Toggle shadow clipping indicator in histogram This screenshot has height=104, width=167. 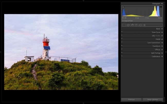point(123,7)
